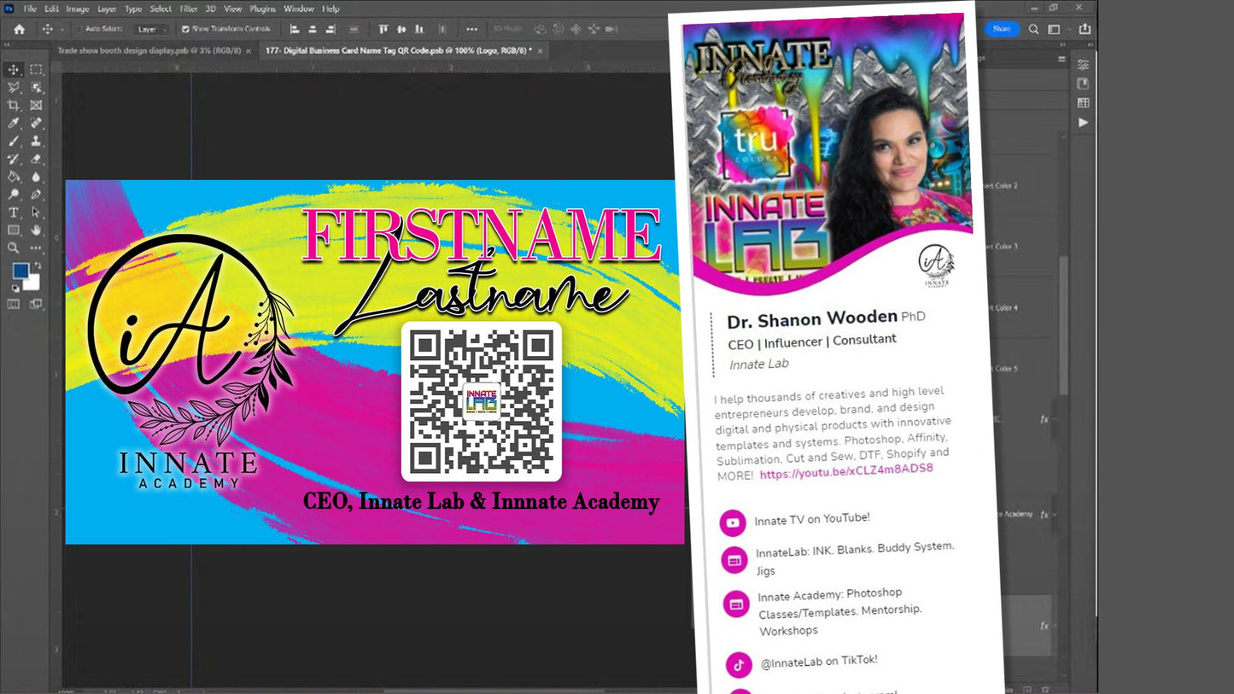Toggle the Show Transform Controls checkbox
Screen dimensions: 1234x694
(x=185, y=29)
